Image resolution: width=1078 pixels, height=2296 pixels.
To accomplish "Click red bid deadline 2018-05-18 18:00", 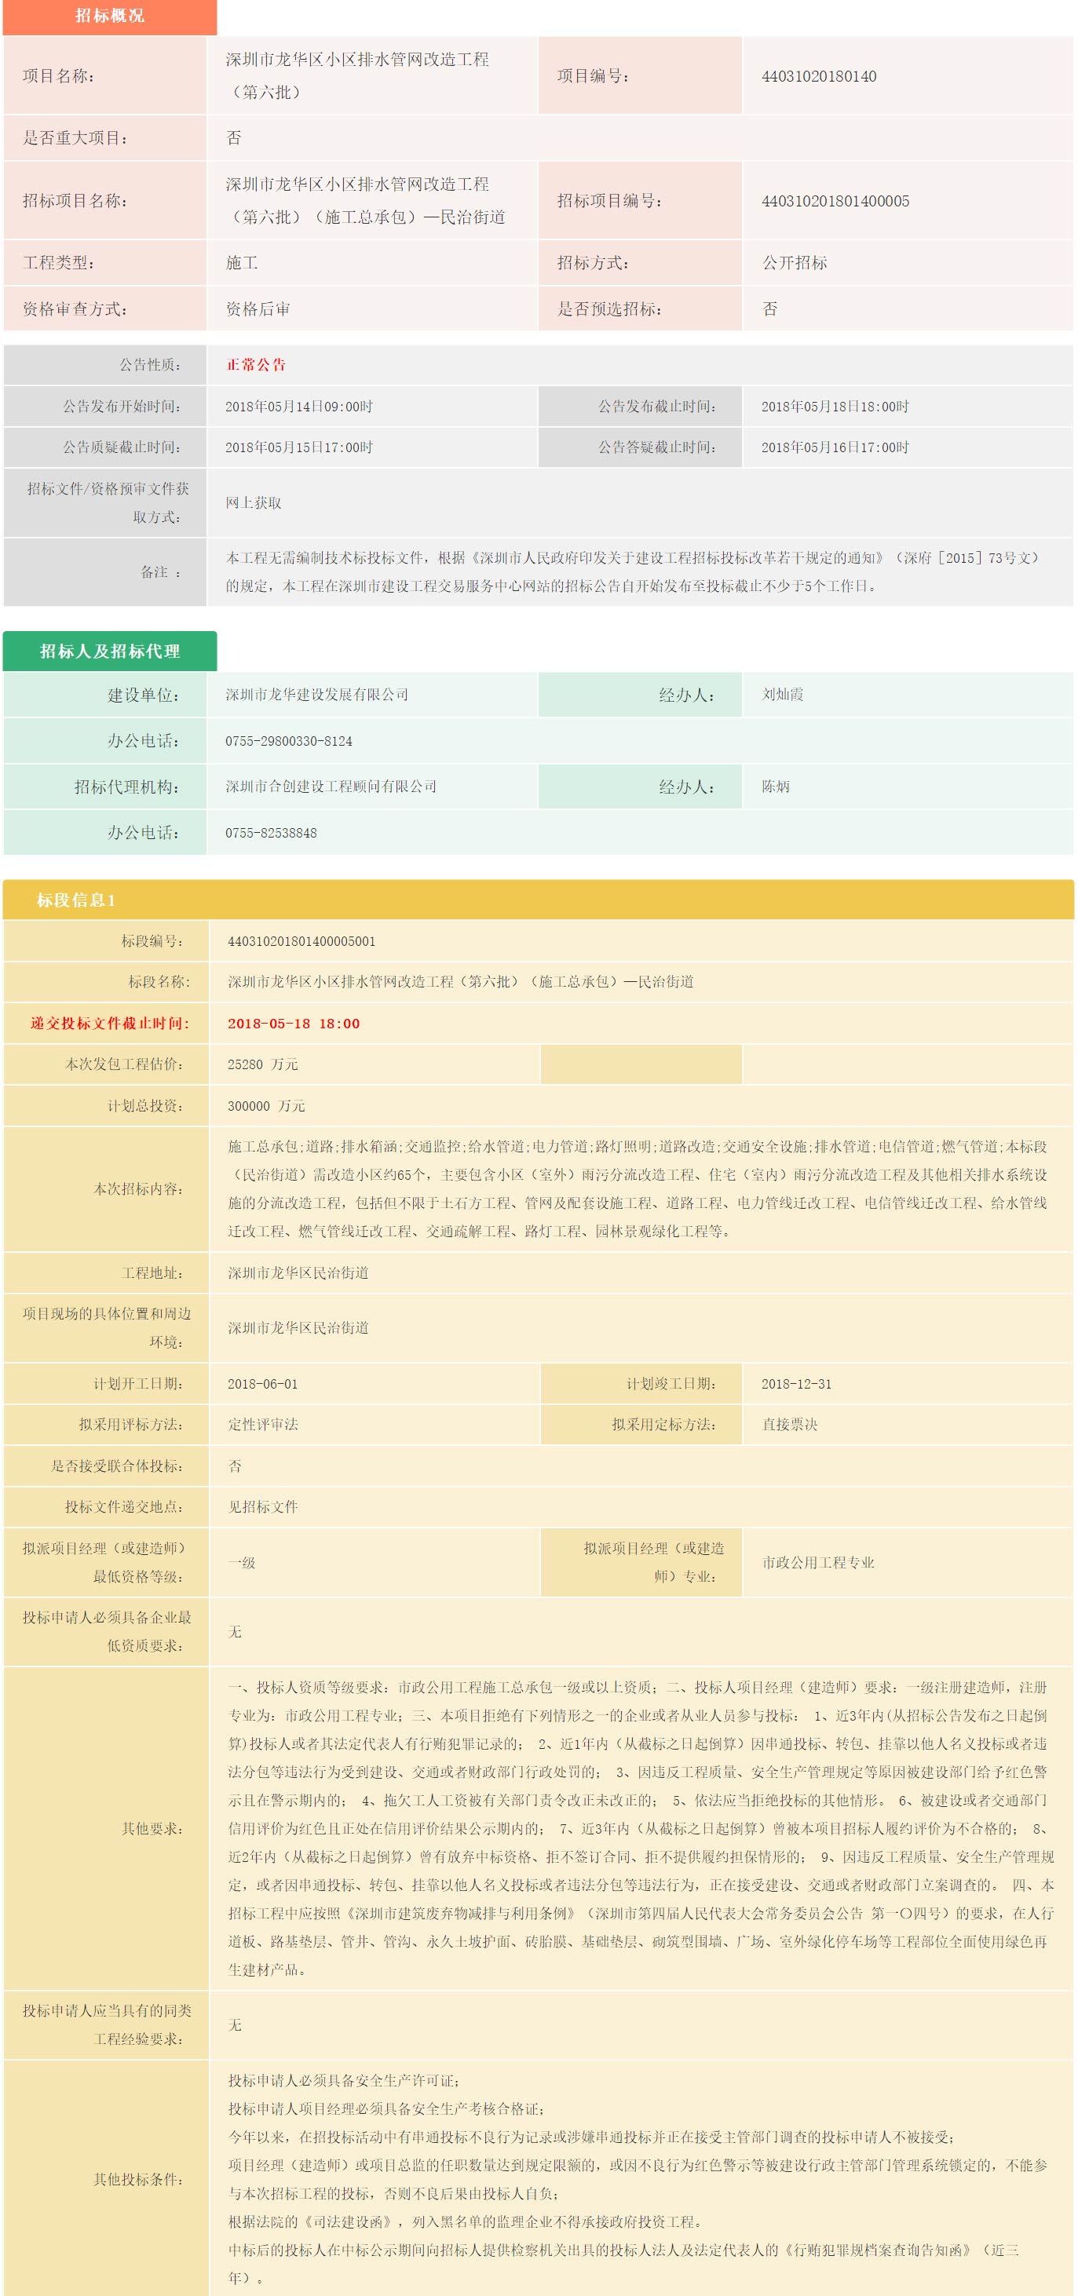I will (294, 1024).
